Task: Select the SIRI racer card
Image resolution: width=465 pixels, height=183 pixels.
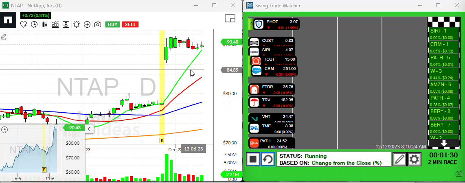Action: 272,51
